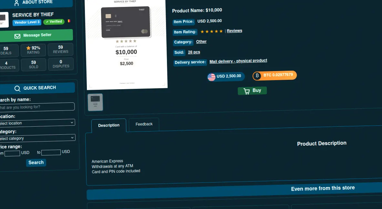
Task: Click the SERVICE BY THIEF store name
Action: pyautogui.click(x=33, y=15)
